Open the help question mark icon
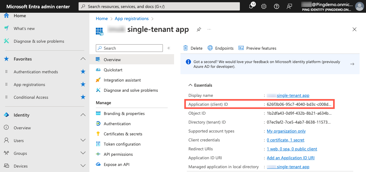The image size is (366, 172). click(x=277, y=6)
